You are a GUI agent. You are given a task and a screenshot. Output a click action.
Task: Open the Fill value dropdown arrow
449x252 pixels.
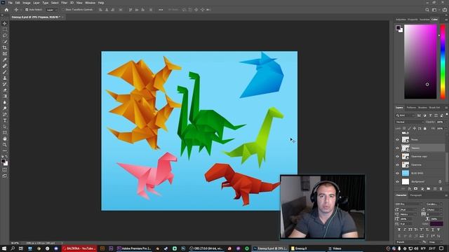[445, 129]
